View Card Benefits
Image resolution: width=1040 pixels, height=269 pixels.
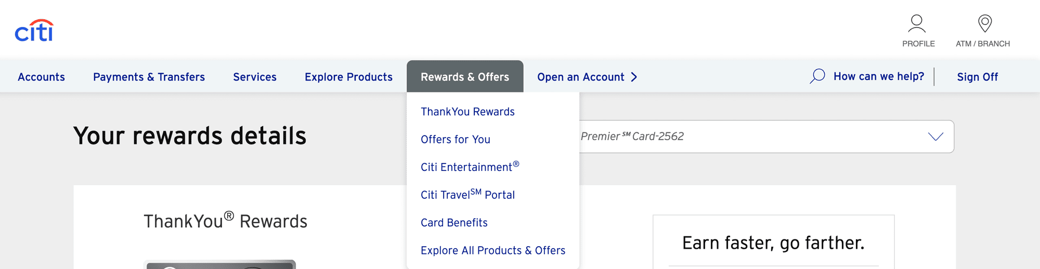[x=454, y=223]
